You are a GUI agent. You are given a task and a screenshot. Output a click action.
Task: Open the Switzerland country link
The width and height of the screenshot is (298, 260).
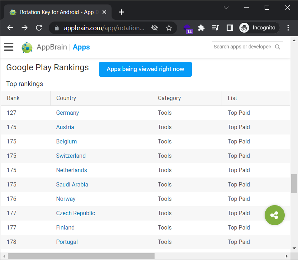71,156
